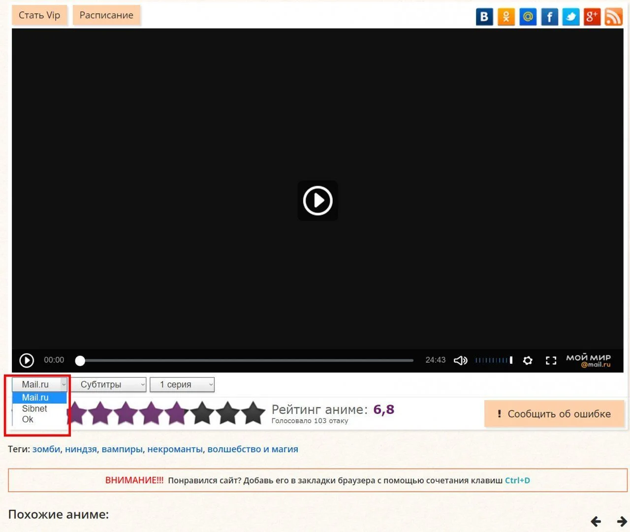
Task: Click the seek bar handle at start
Action: coord(80,361)
